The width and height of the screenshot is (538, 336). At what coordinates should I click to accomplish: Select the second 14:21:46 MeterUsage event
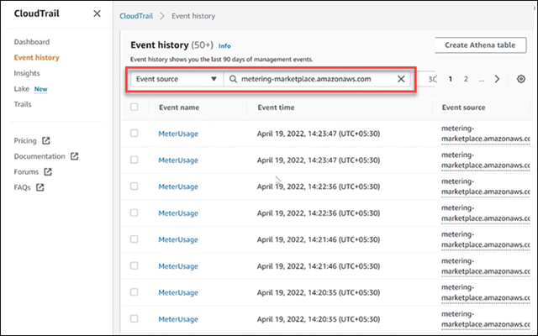pos(134,265)
